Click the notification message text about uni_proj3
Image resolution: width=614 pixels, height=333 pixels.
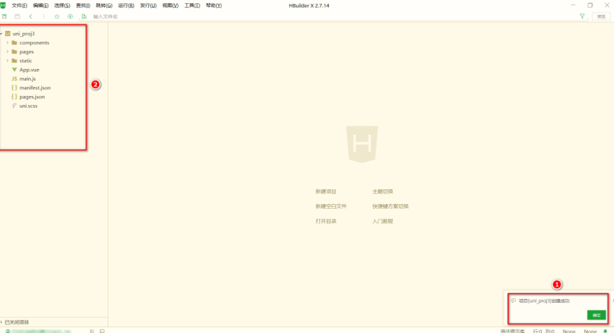tap(544, 301)
